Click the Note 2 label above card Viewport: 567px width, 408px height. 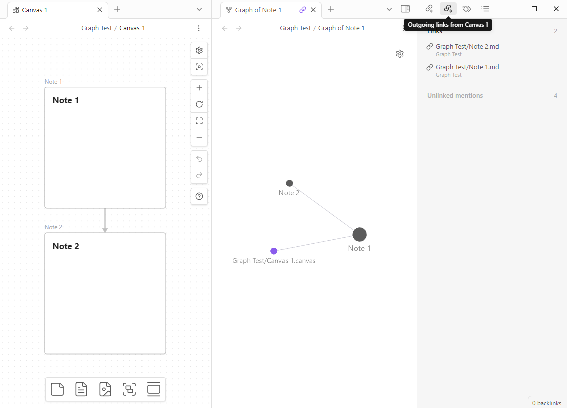53,227
